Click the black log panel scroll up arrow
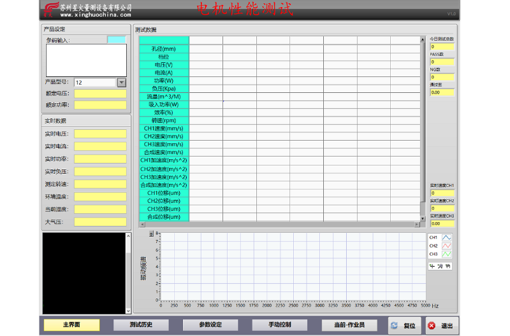510x336 pixels. (x=129, y=236)
